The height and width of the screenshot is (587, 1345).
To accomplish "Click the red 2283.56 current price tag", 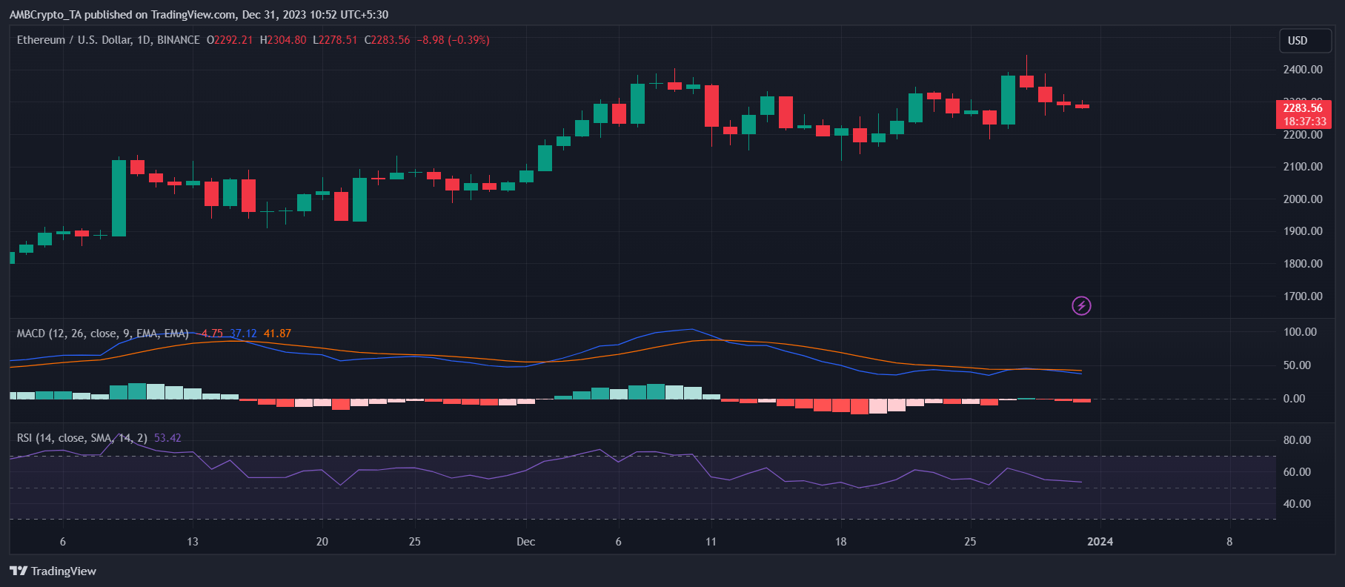I will coord(1303,108).
